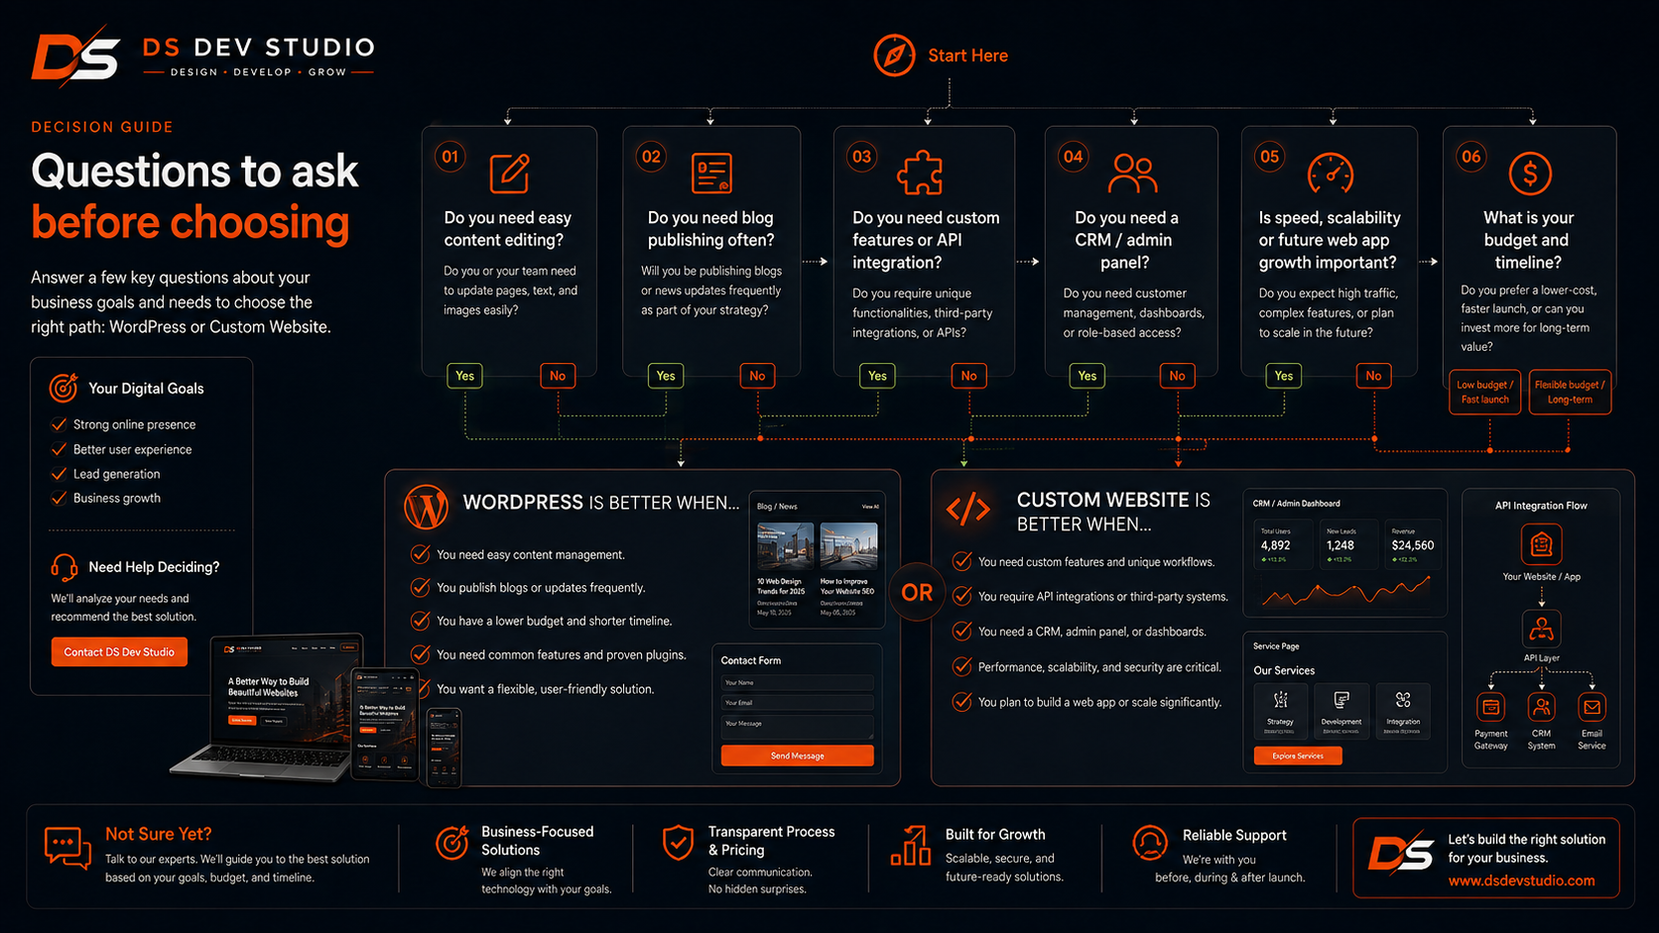Click the chat bubble icon beside Not Sure Yet?
The image size is (1659, 933).
[x=67, y=849]
